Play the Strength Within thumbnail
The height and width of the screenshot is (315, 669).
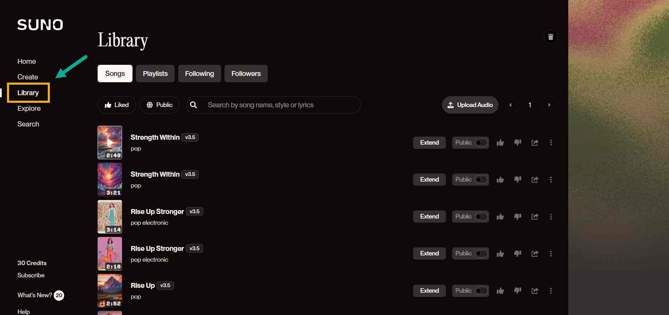pos(109,143)
